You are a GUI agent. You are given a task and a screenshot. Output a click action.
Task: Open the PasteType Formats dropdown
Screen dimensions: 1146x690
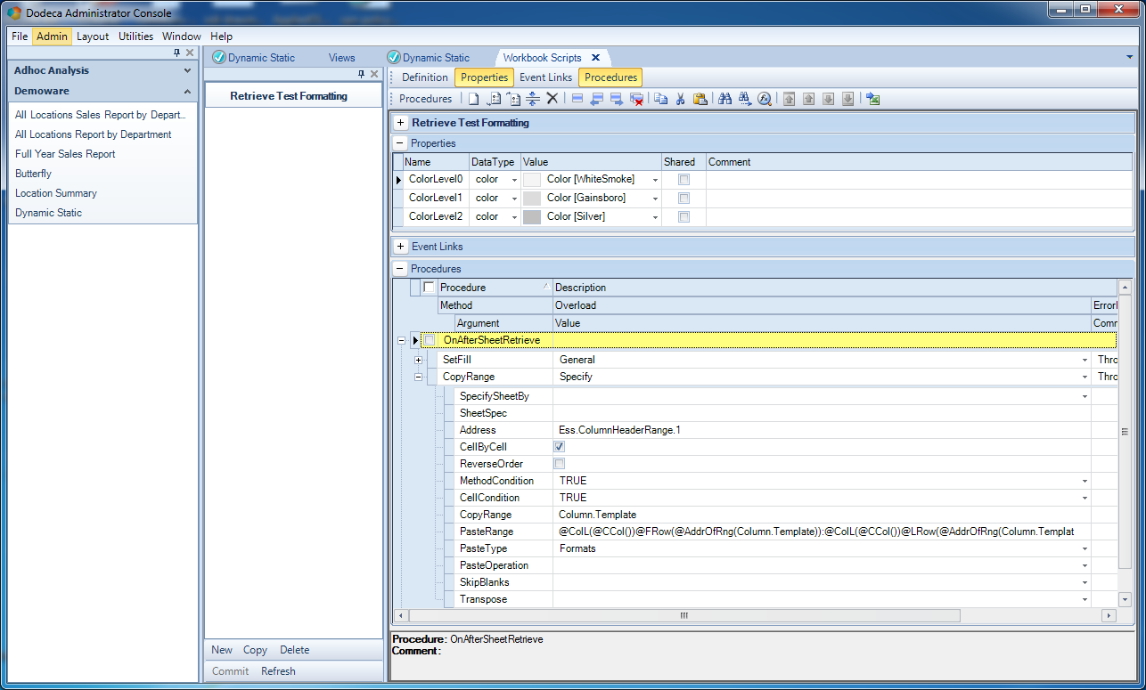pyautogui.click(x=1085, y=548)
